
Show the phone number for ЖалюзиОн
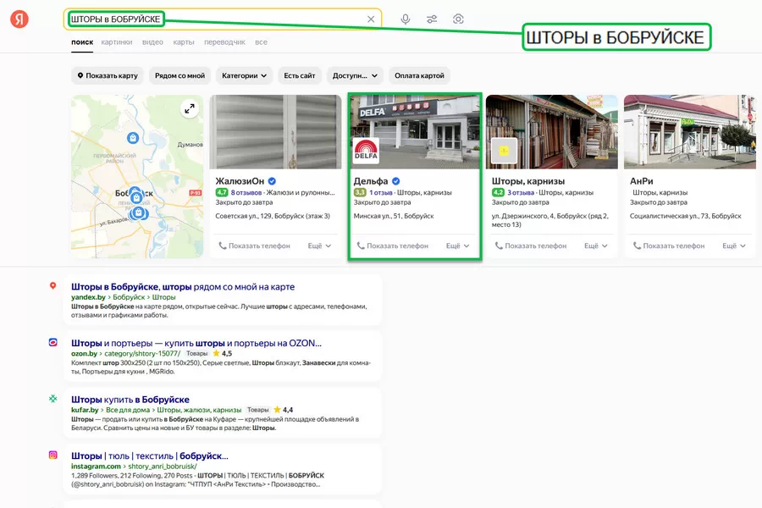click(254, 246)
